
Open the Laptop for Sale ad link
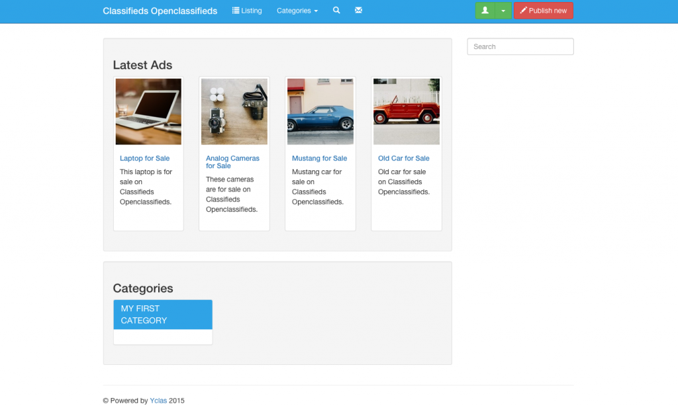(144, 158)
